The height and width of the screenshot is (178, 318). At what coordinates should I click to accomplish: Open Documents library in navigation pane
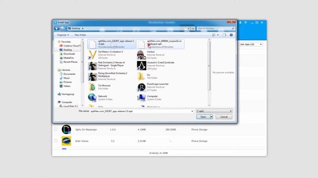tap(68, 74)
